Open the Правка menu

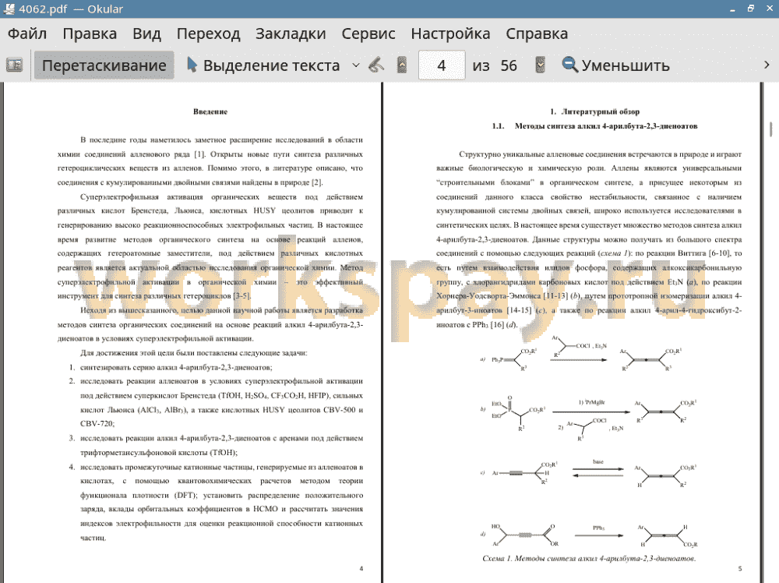point(90,34)
